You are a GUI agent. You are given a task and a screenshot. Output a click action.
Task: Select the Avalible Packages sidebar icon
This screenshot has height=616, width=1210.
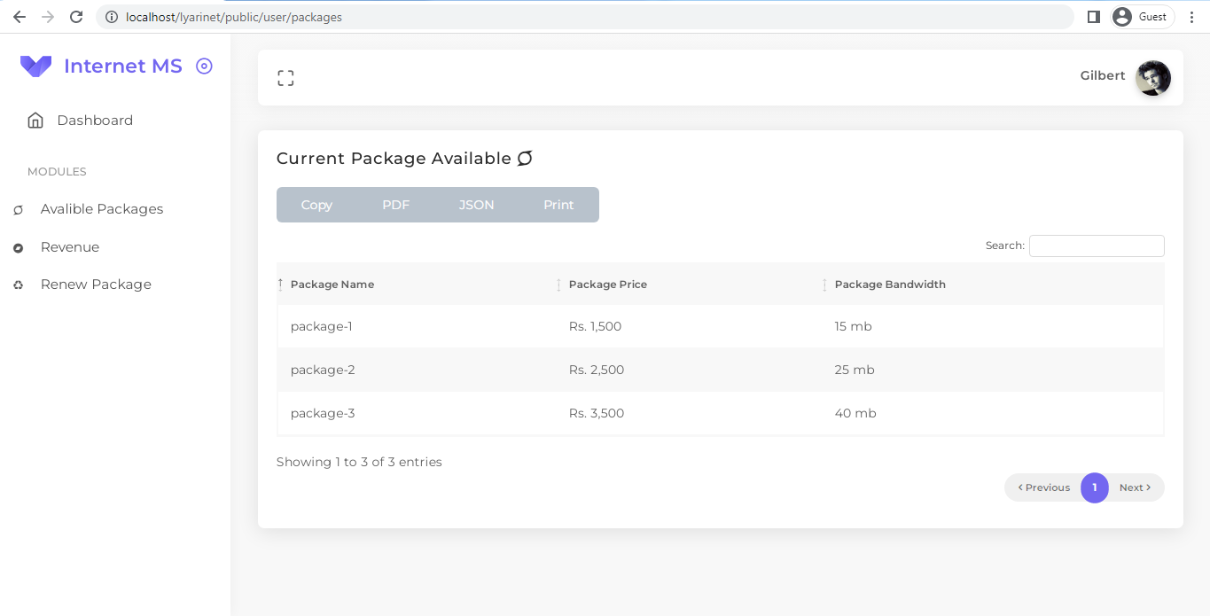pyautogui.click(x=18, y=209)
